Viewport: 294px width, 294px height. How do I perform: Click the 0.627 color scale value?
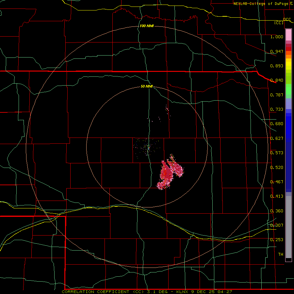click(277, 139)
